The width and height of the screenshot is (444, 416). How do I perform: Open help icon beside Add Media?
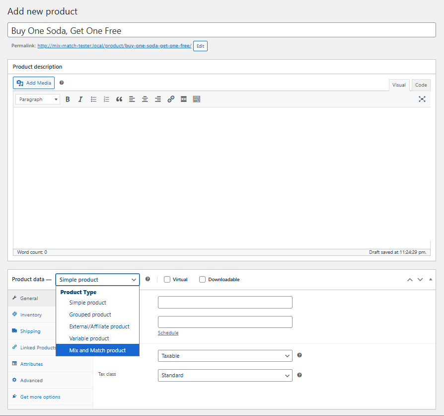click(x=62, y=83)
